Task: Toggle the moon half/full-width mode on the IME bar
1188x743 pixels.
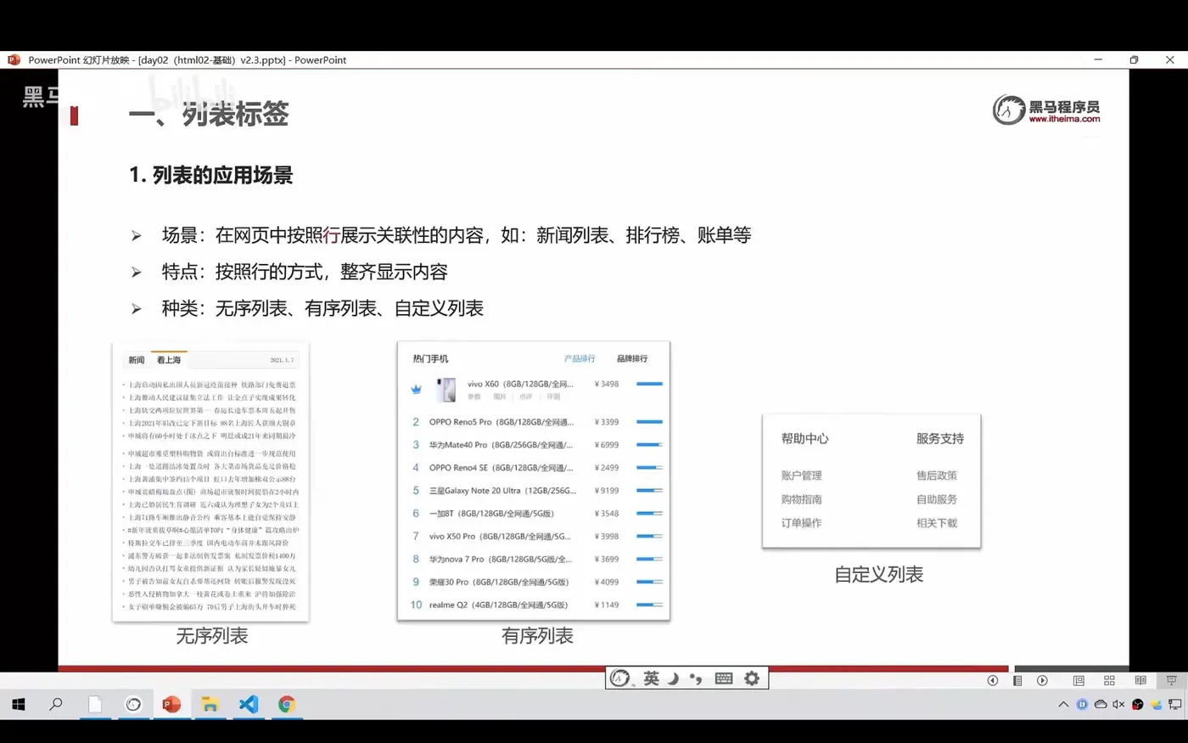Action: (x=674, y=678)
